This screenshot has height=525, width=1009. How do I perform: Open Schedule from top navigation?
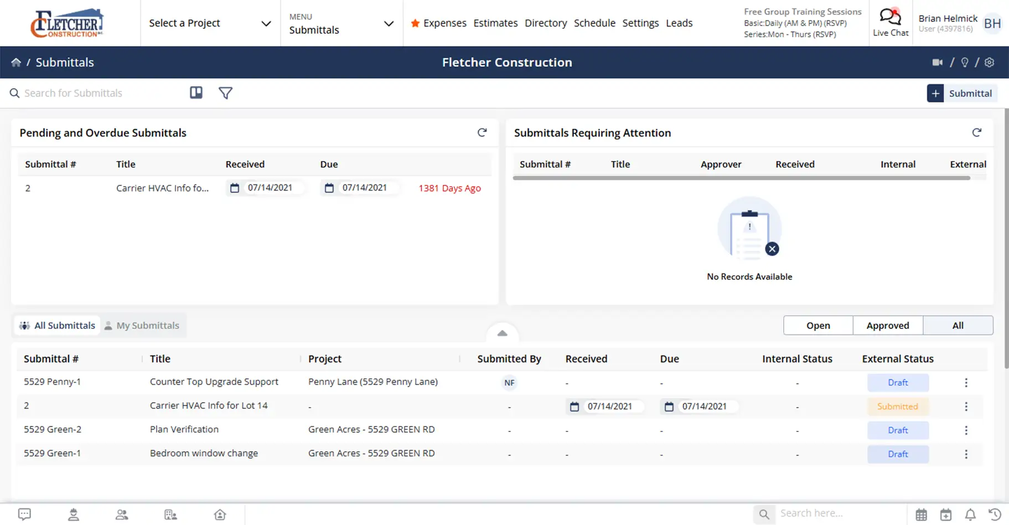(x=594, y=23)
